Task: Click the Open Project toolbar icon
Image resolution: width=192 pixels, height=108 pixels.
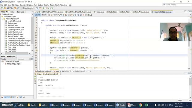Action: coord(8,8)
